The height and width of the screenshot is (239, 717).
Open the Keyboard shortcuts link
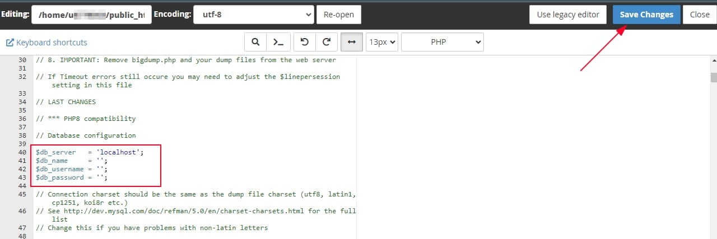point(46,43)
